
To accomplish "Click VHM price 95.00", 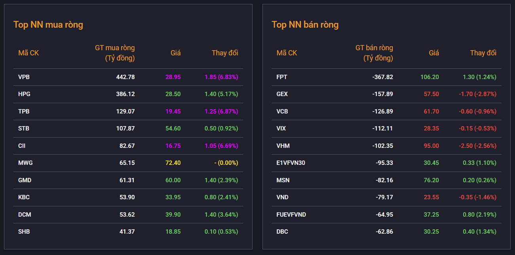I will (431, 146).
